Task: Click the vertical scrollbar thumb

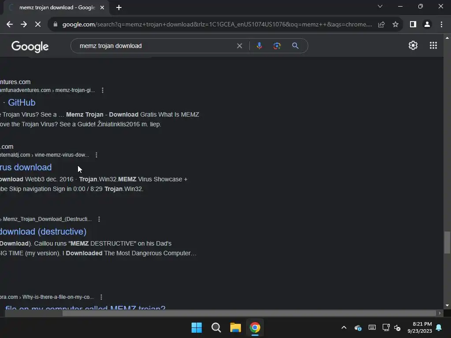Action: click(447, 242)
